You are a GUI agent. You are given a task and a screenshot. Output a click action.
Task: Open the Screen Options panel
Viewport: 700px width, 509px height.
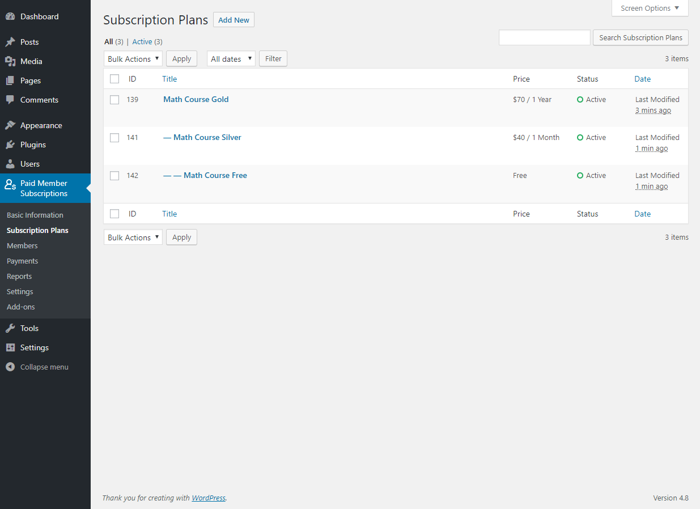tap(649, 8)
